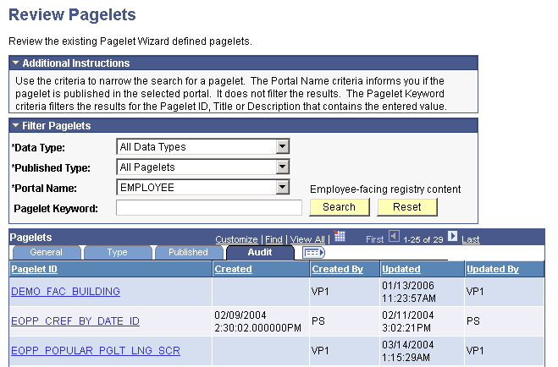Image resolution: width=558 pixels, height=367 pixels.
Task: Switch to the Published tab
Action: tap(188, 252)
